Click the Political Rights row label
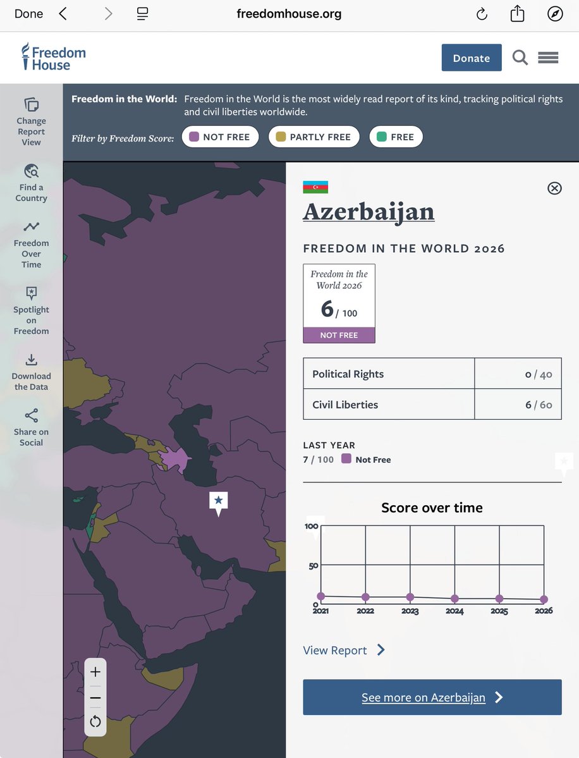The width and height of the screenshot is (579, 758). point(348,374)
